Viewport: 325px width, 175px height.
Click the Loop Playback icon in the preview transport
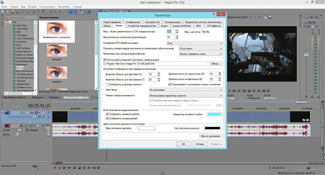pyautogui.click(x=230, y=91)
